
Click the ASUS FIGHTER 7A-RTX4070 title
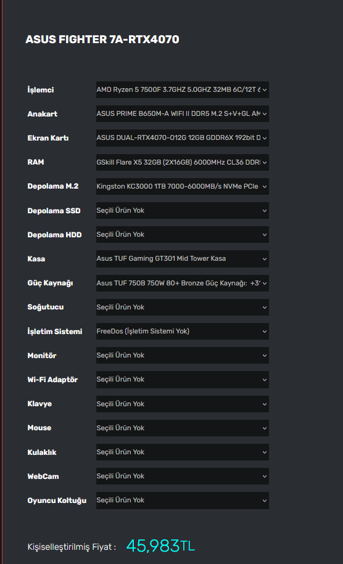coord(102,39)
